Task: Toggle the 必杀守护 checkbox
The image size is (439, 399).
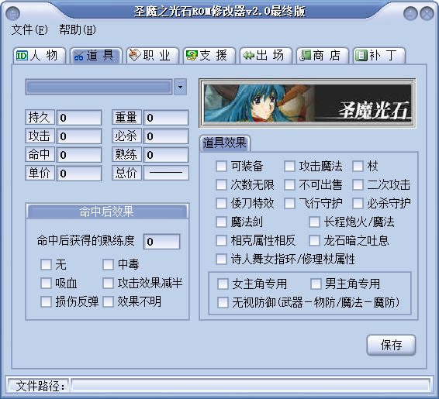Action: (358, 203)
